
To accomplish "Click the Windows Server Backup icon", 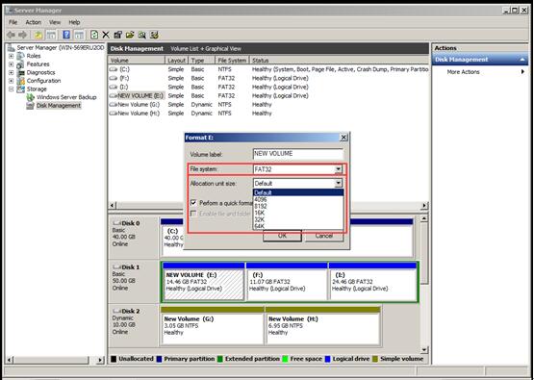I will tap(31, 97).
